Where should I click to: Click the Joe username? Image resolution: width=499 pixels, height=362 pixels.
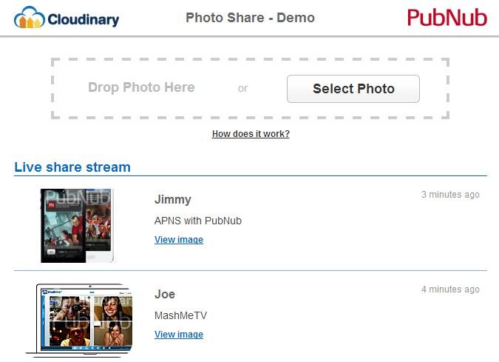pos(165,294)
